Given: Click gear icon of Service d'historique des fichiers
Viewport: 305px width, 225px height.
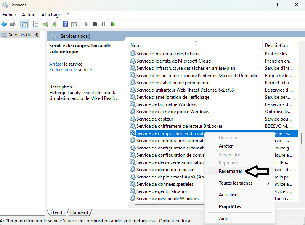Looking at the screenshot, I should click(x=132, y=53).
